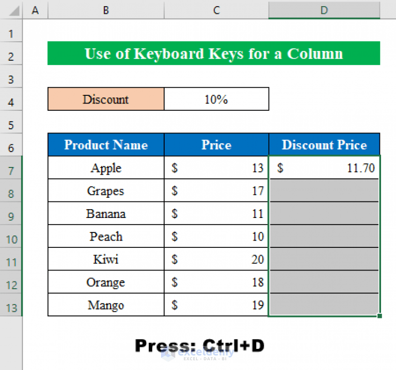
Task: Select row 11 header
Action: click(x=11, y=259)
